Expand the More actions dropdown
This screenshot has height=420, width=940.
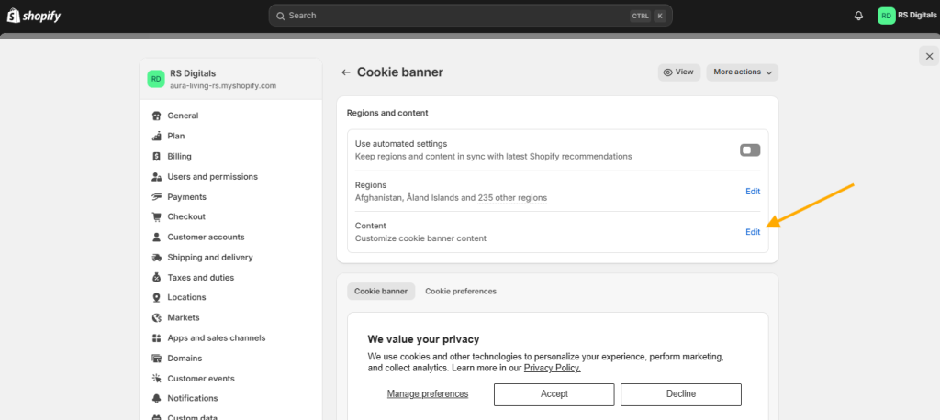click(x=742, y=72)
